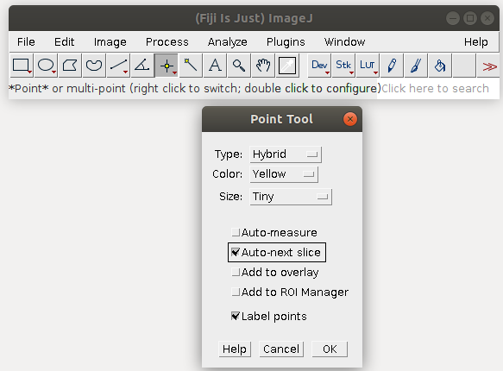This screenshot has height=371, width=503.
Task: Activate the Hand scrolling tool
Action: 263,66
